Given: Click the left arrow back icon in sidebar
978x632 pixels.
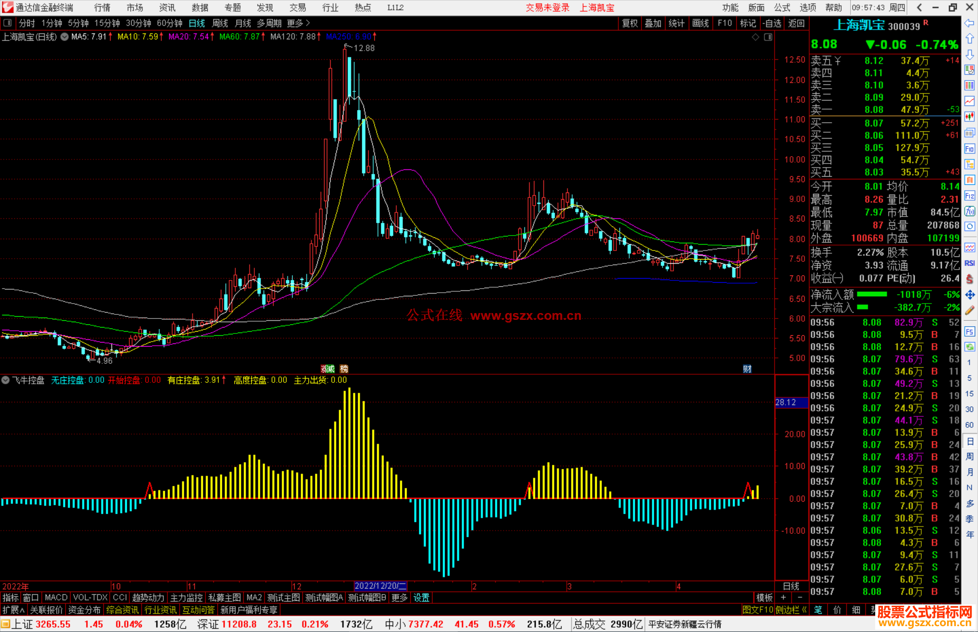Looking at the screenshot, I should (x=969, y=23).
